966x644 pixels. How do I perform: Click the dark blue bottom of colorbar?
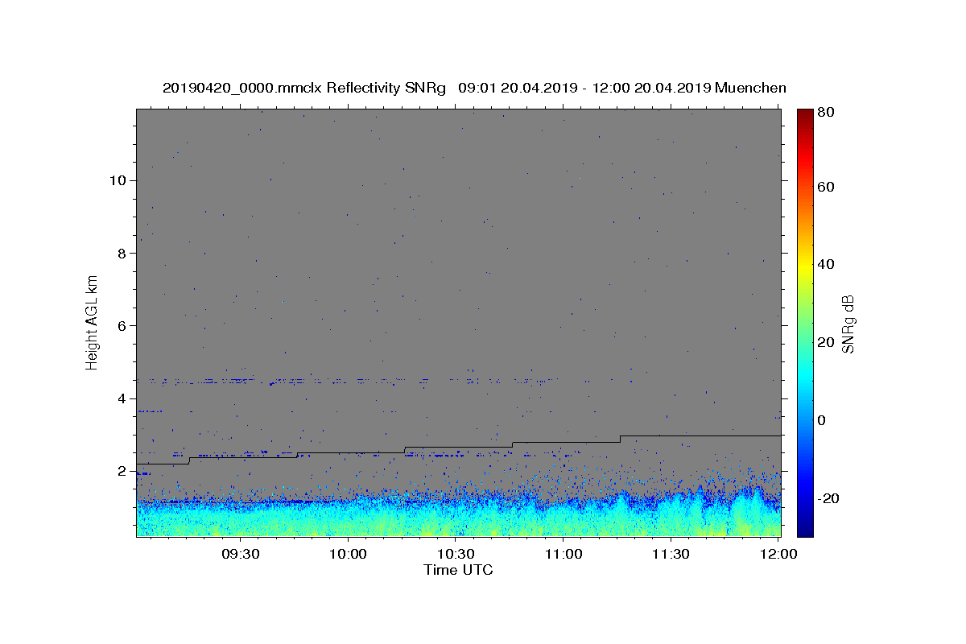tap(804, 531)
